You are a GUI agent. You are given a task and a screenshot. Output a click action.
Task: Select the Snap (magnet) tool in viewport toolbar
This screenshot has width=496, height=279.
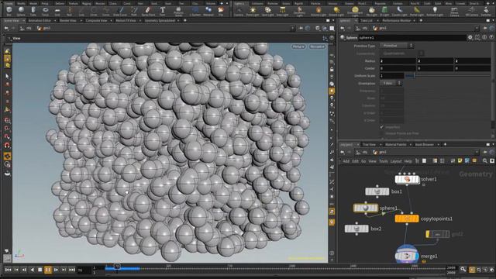(7, 145)
